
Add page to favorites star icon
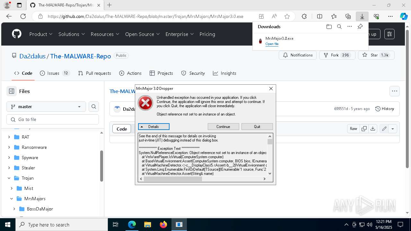point(287,16)
